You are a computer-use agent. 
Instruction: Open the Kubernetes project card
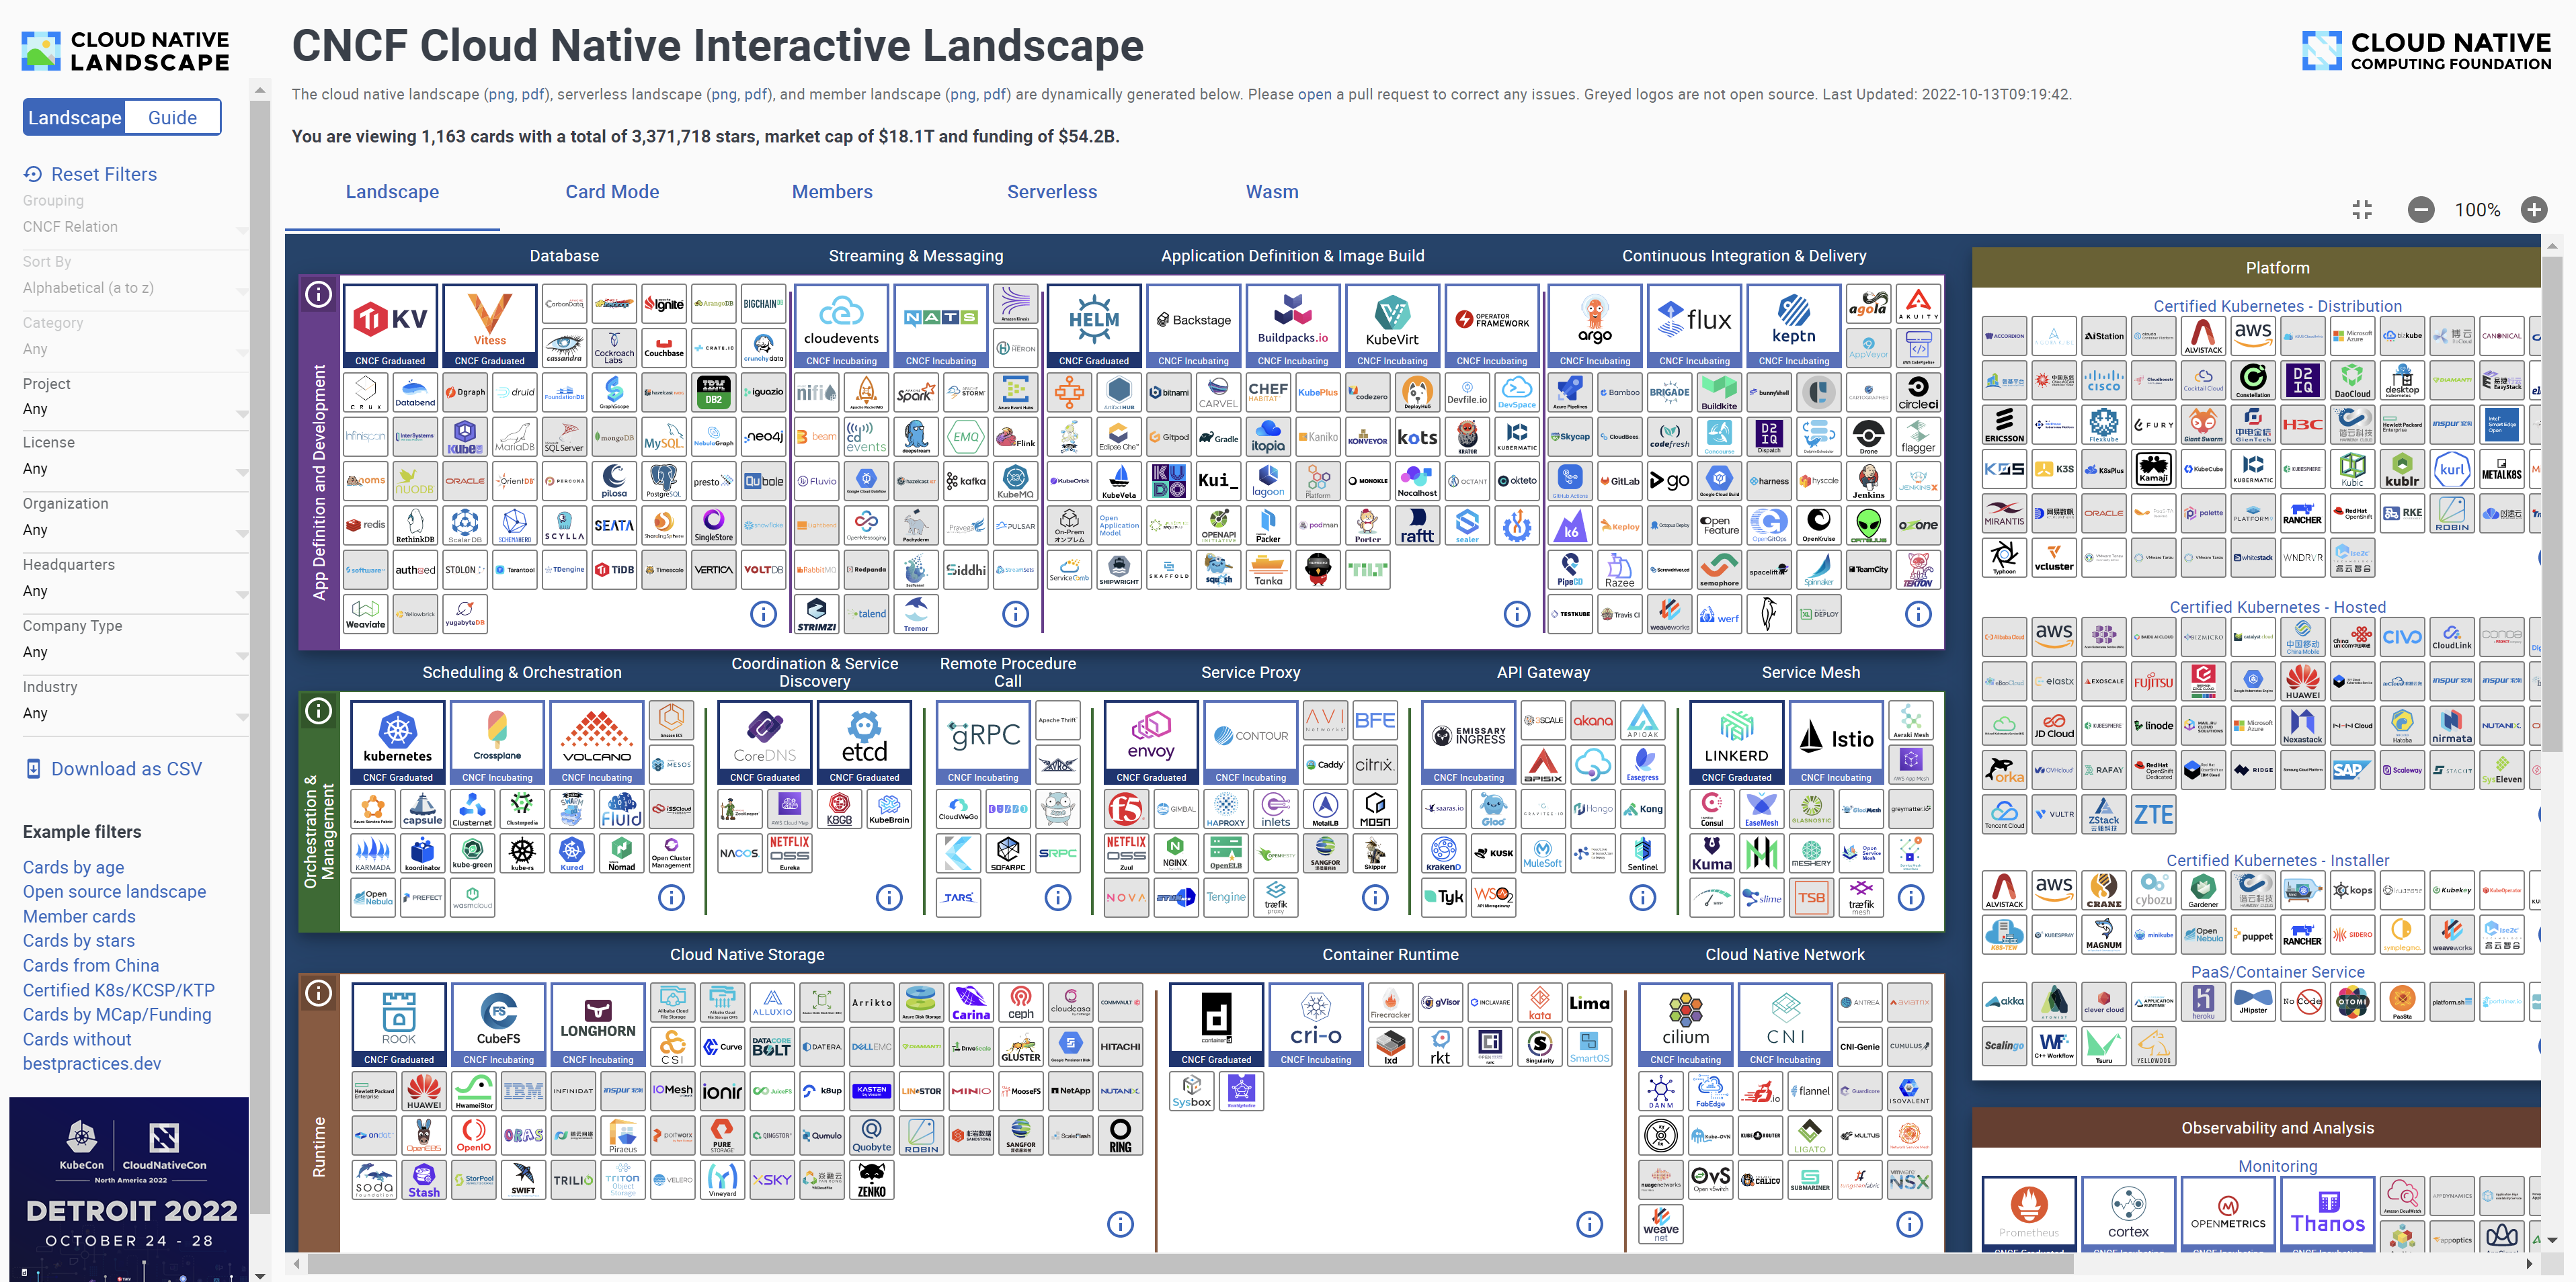(398, 742)
